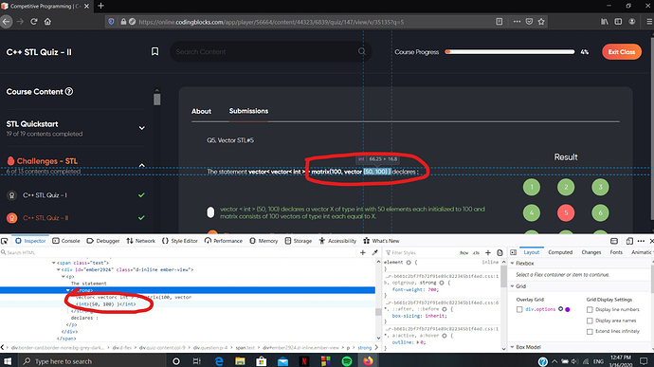Click Exit Class button

(622, 52)
